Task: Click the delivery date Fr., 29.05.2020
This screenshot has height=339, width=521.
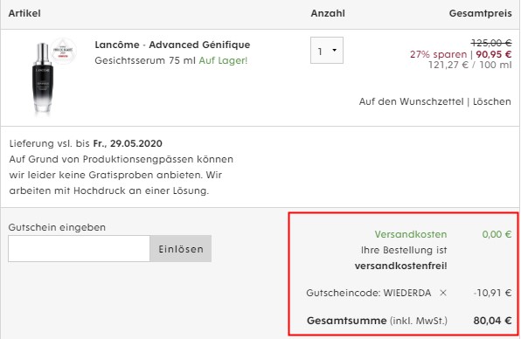Action: 128,143
